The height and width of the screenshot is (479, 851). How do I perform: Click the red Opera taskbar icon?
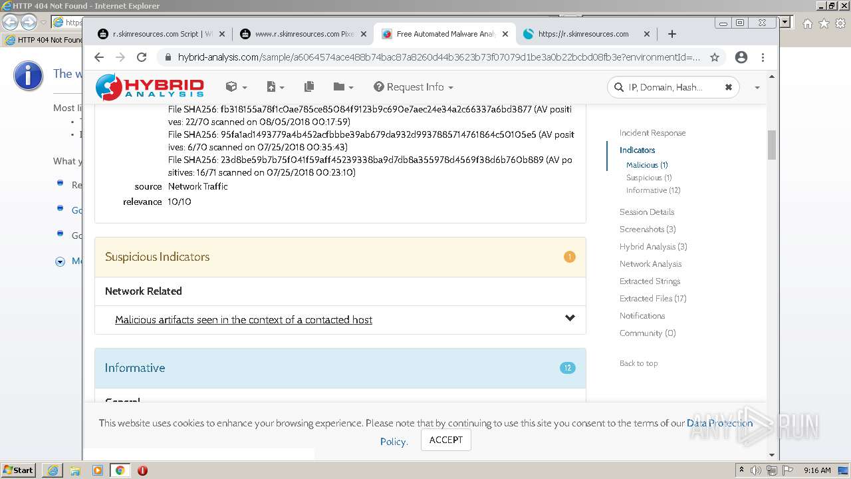[x=142, y=470]
